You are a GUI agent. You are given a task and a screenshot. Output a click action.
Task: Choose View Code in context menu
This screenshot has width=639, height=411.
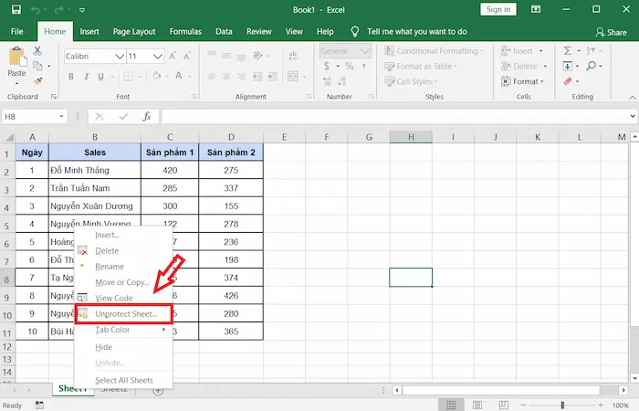[114, 298]
